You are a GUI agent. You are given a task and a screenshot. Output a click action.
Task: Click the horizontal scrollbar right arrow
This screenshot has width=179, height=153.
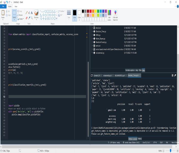[176, 146]
